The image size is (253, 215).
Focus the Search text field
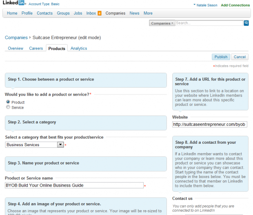(x=209, y=23)
